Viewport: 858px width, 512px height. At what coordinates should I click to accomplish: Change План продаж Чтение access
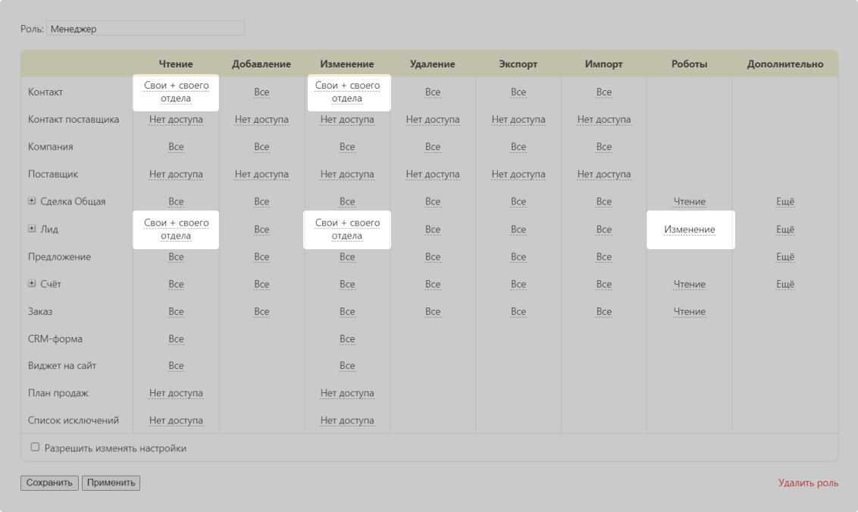[x=176, y=393]
